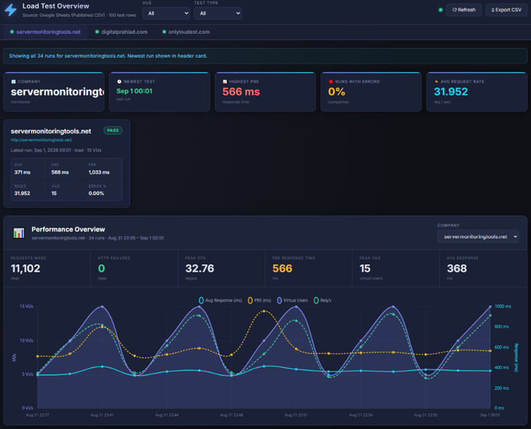The height and width of the screenshot is (429, 531).
Task: Click the Avg Request Rate bolt icon
Action: coord(436,82)
